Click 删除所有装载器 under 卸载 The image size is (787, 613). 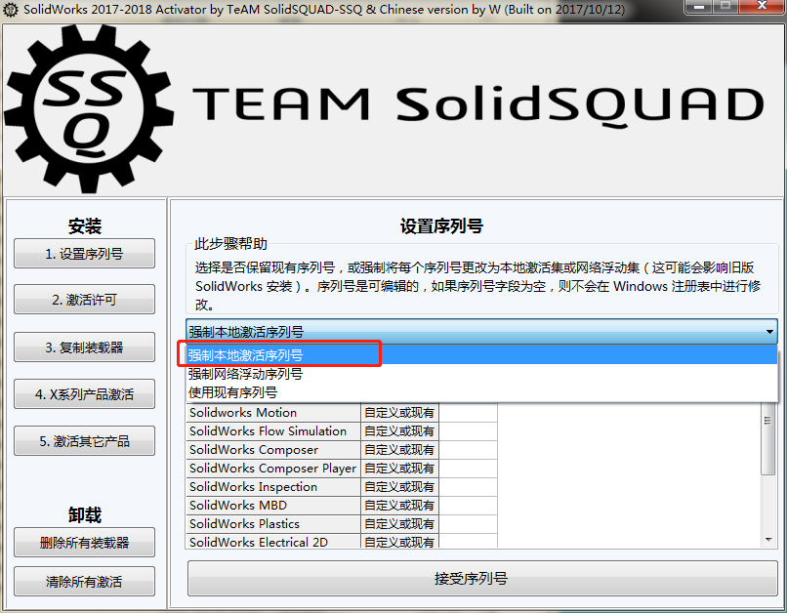coord(84,543)
